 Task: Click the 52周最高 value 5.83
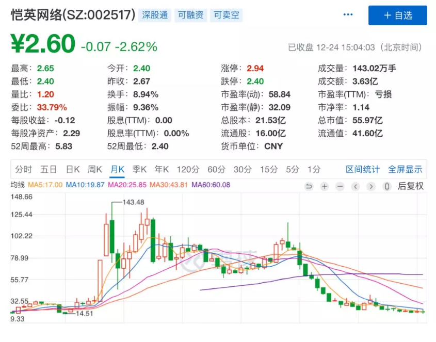[63, 146]
